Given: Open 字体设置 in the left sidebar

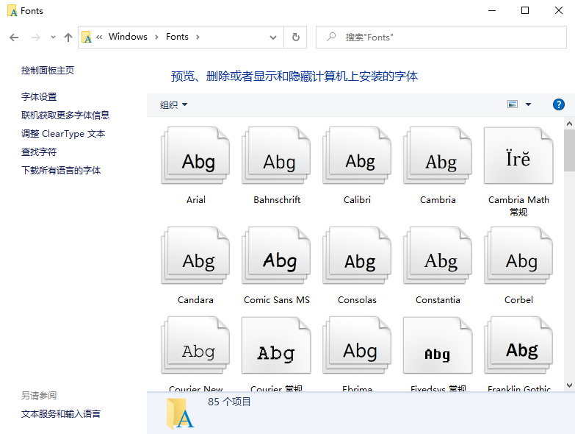Looking at the screenshot, I should pyautogui.click(x=39, y=96).
